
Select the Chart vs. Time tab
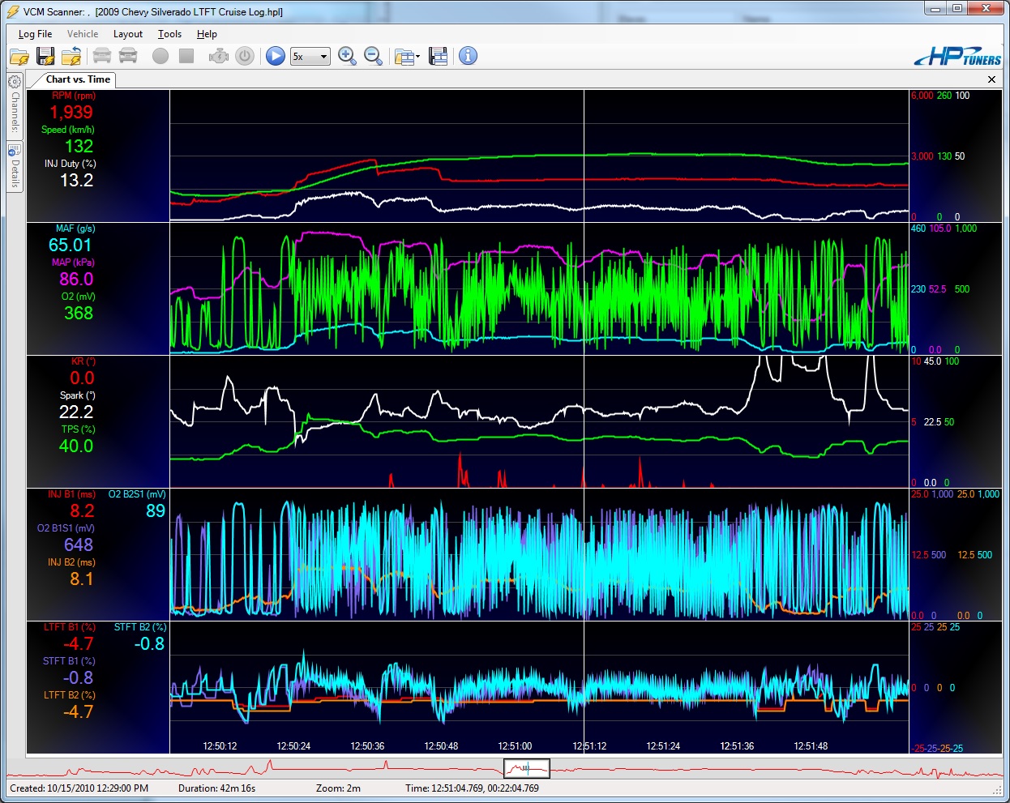pyautogui.click(x=77, y=79)
